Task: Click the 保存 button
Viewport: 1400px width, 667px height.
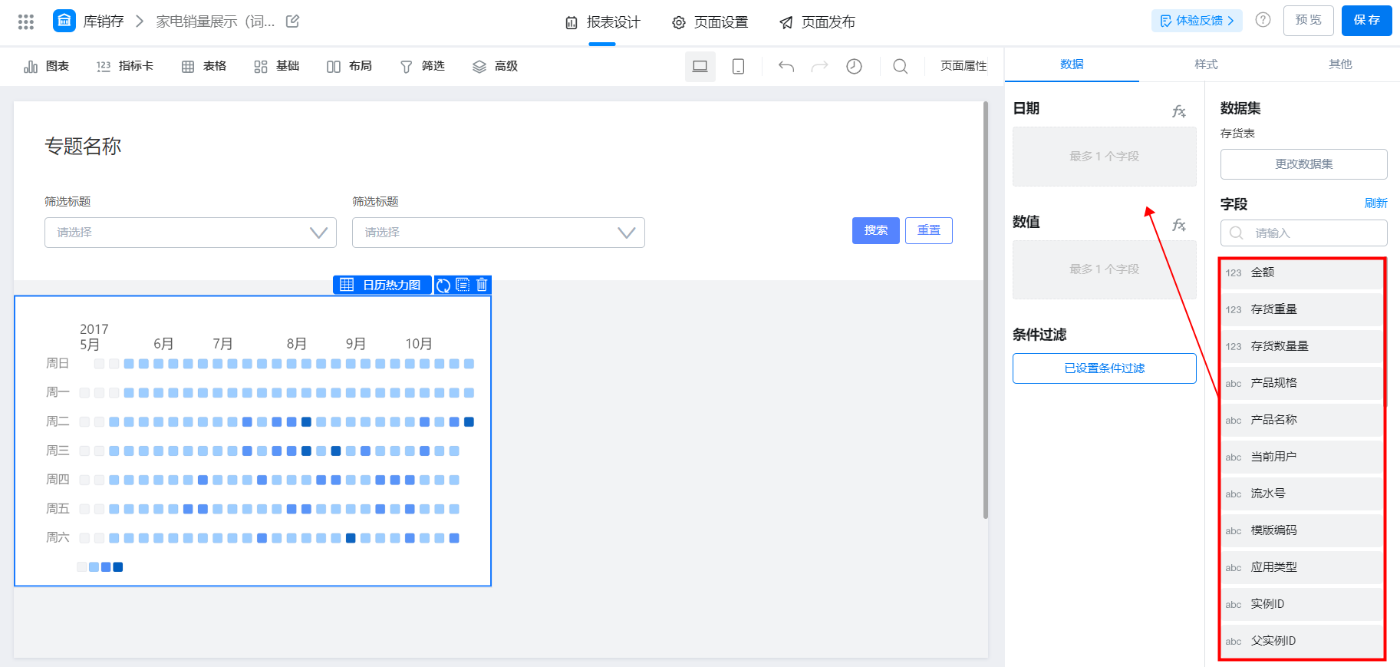Action: (1366, 20)
